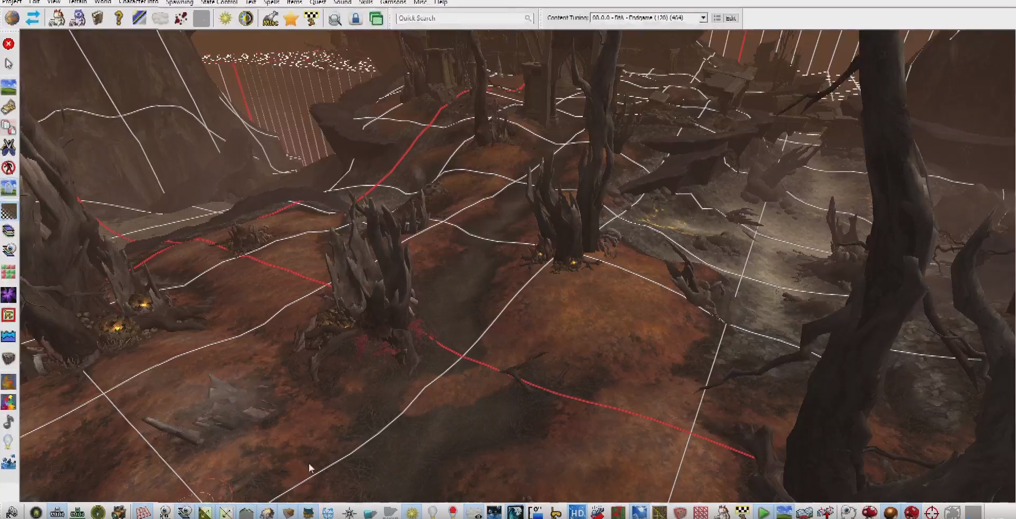Click the green play arrow in bottom toolbar
This screenshot has height=519, width=1016.
coord(764,512)
